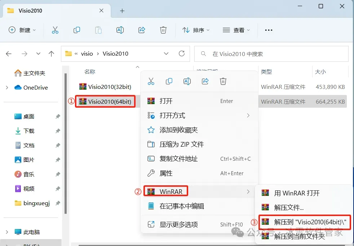
Task: Click the Share icon in the toolbar
Action: (x=142, y=30)
